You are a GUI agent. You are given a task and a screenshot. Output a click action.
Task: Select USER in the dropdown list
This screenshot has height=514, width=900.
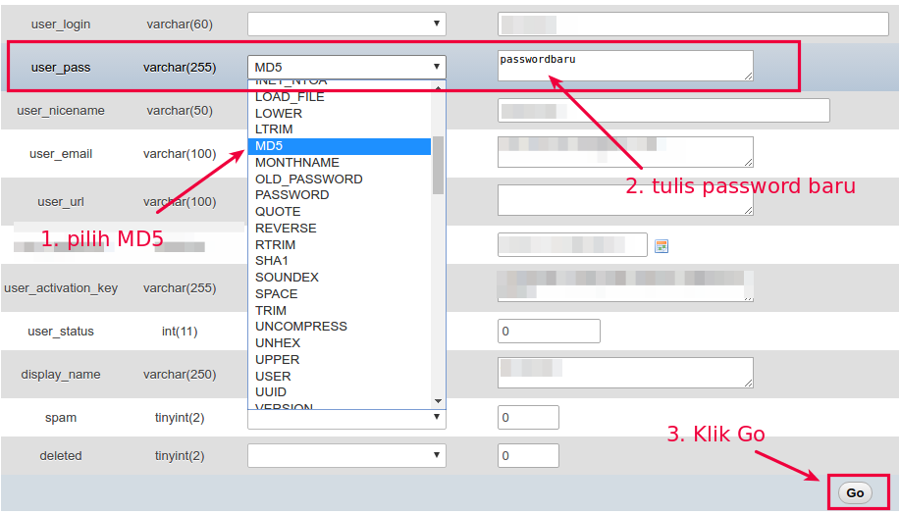(x=273, y=377)
